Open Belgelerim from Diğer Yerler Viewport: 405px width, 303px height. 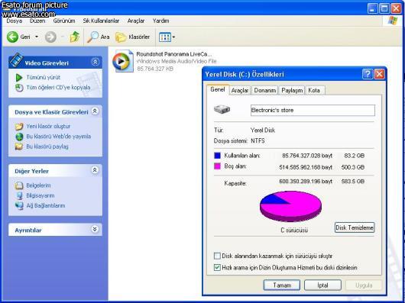click(x=38, y=185)
